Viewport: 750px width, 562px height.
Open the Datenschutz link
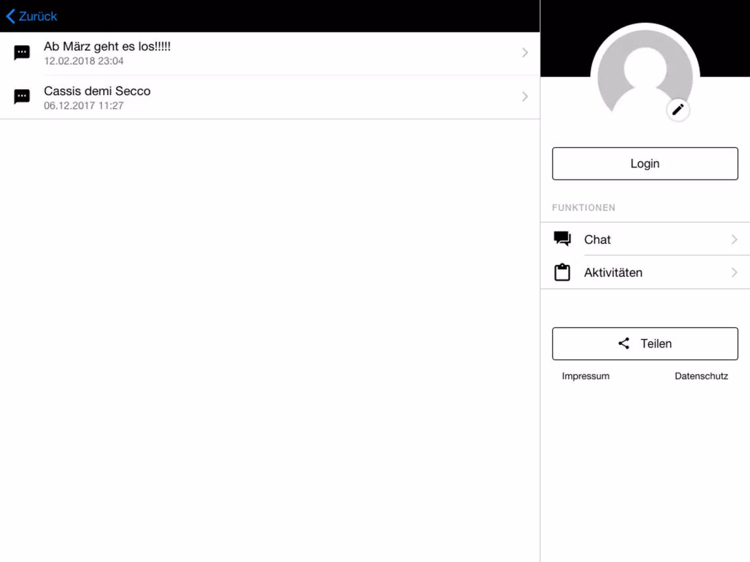[x=701, y=376]
